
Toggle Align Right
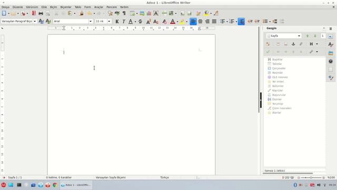point(207,21)
